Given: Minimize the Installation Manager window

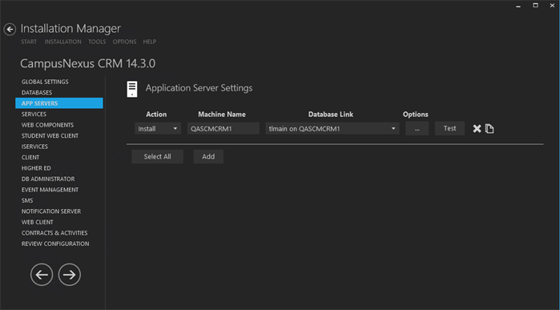Looking at the screenshot, I should [x=518, y=6].
